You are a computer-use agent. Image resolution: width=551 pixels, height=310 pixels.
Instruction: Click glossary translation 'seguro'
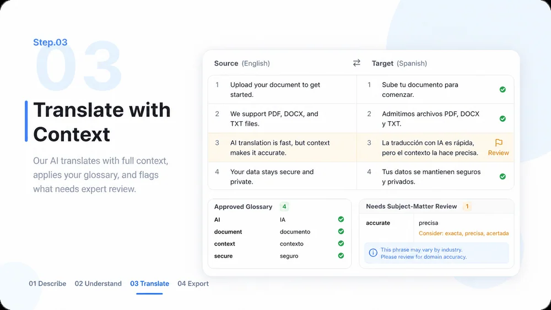[x=289, y=256]
